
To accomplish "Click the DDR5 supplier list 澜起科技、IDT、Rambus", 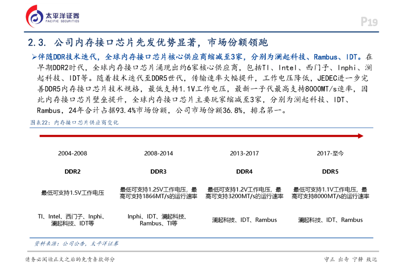I will tap(330, 220).
